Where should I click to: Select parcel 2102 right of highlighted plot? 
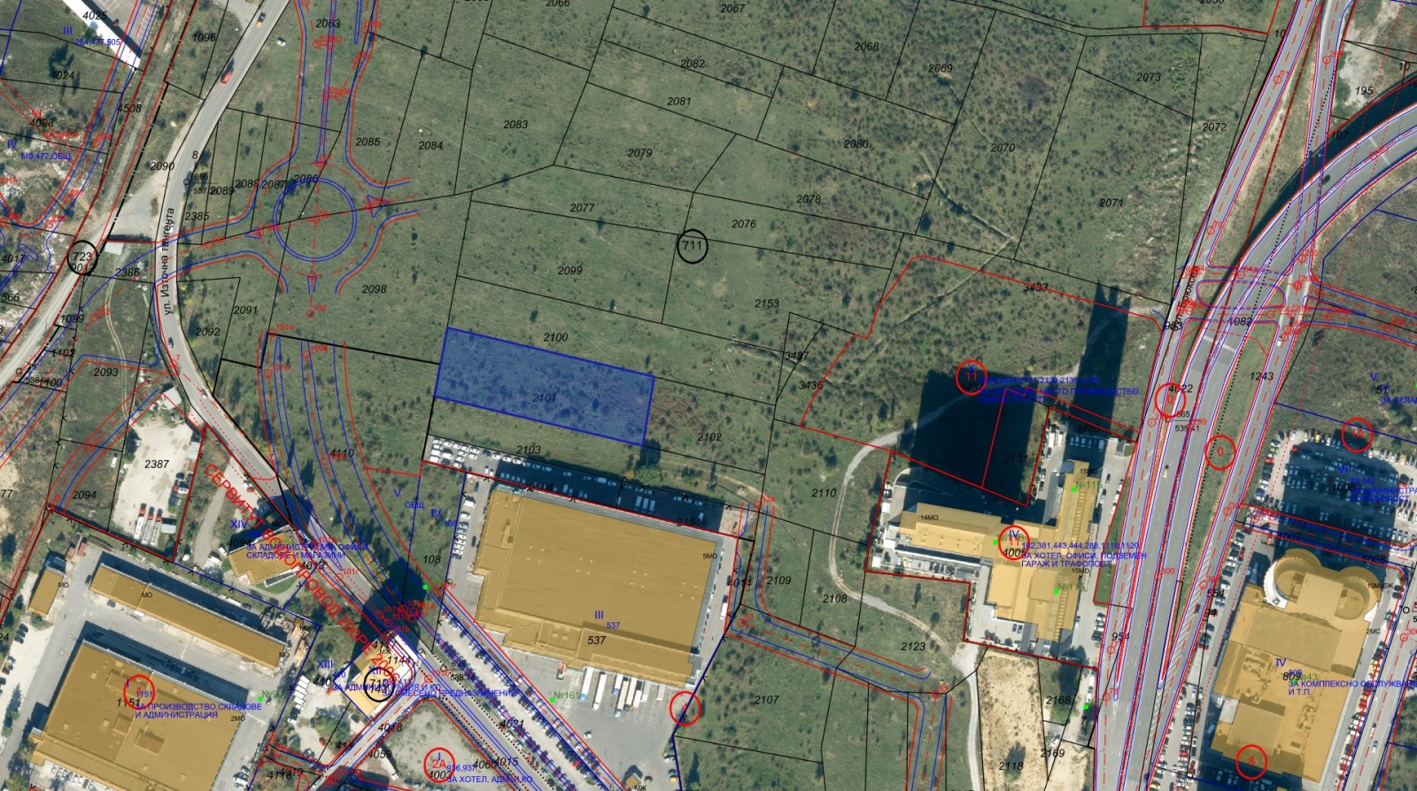click(x=709, y=436)
